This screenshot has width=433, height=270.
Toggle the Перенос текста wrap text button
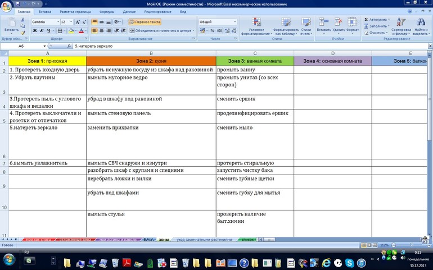[145, 22]
